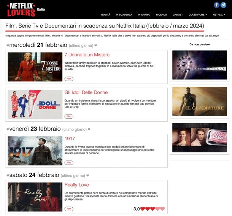Screen dimensions: 232x216
Task: Open the NOVITÀ menu item
Action: click(105, 15)
